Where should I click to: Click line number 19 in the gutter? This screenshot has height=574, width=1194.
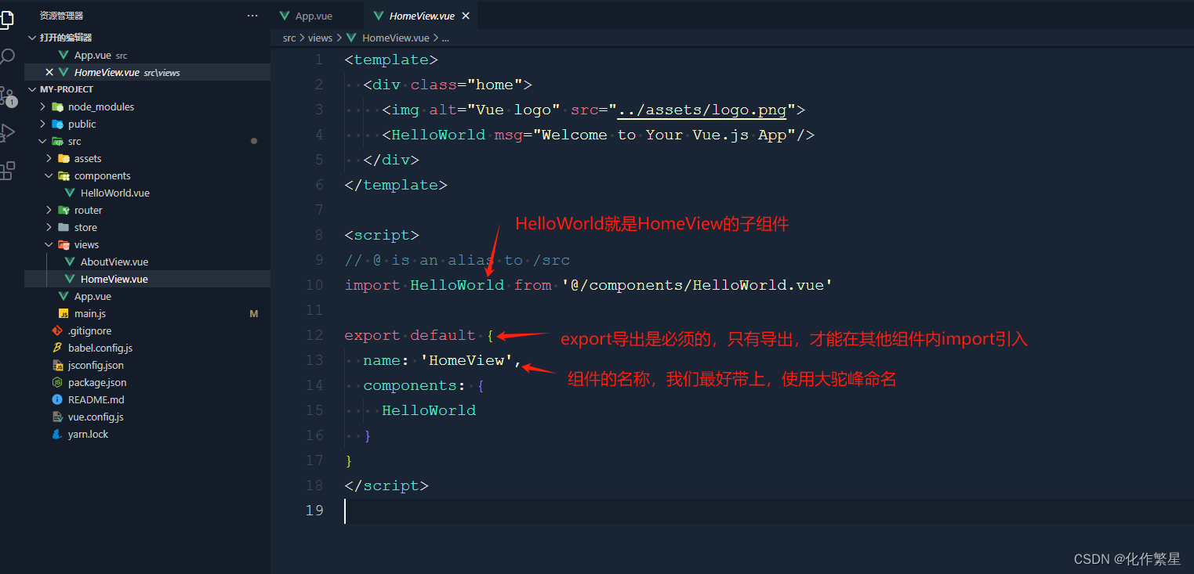pyautogui.click(x=314, y=511)
